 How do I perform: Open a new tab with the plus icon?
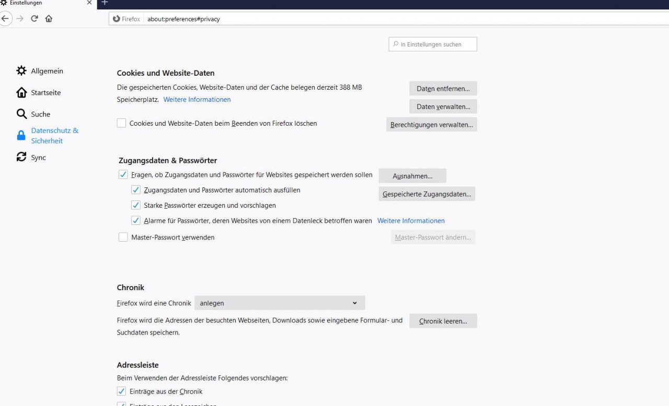tap(105, 3)
